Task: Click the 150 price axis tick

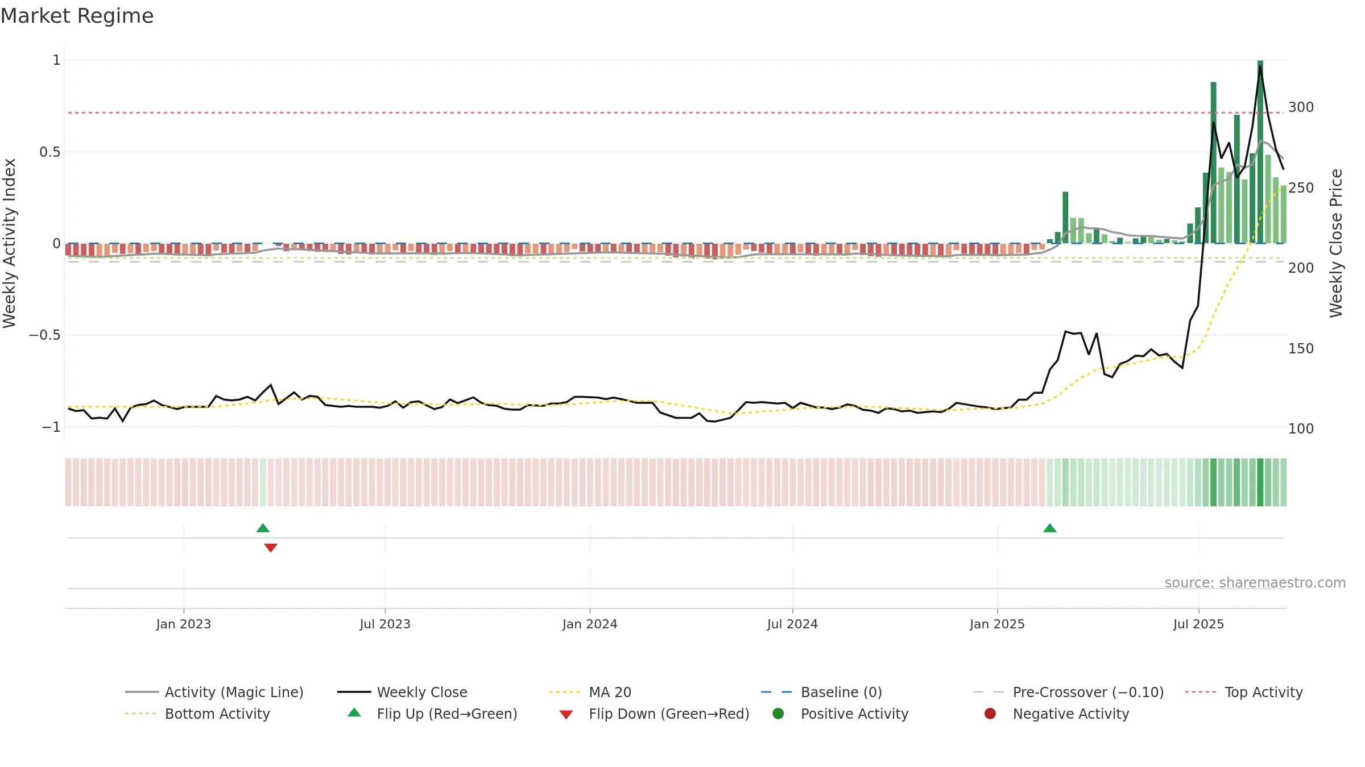Action: (1301, 348)
